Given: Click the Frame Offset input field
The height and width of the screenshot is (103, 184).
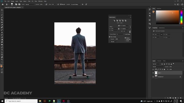Looking at the screenshot, I should pos(120,34).
